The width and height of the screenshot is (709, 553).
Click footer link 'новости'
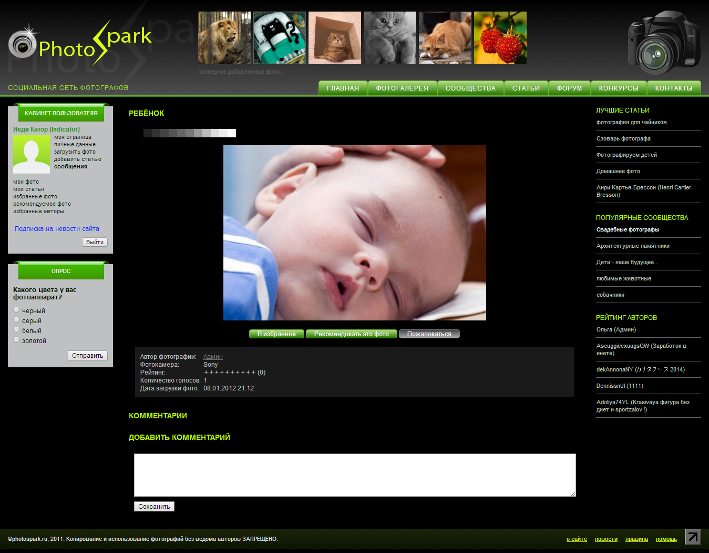(606, 539)
